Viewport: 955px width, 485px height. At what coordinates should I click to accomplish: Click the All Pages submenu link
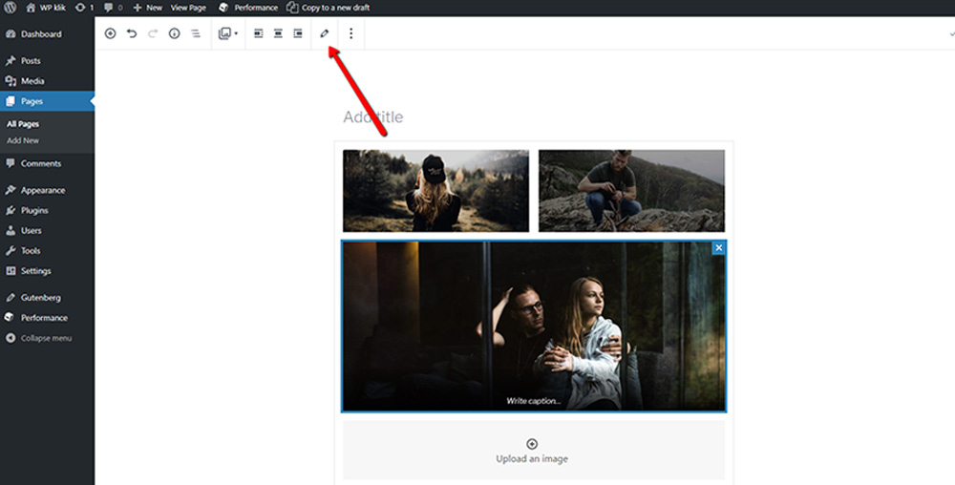pyautogui.click(x=23, y=124)
